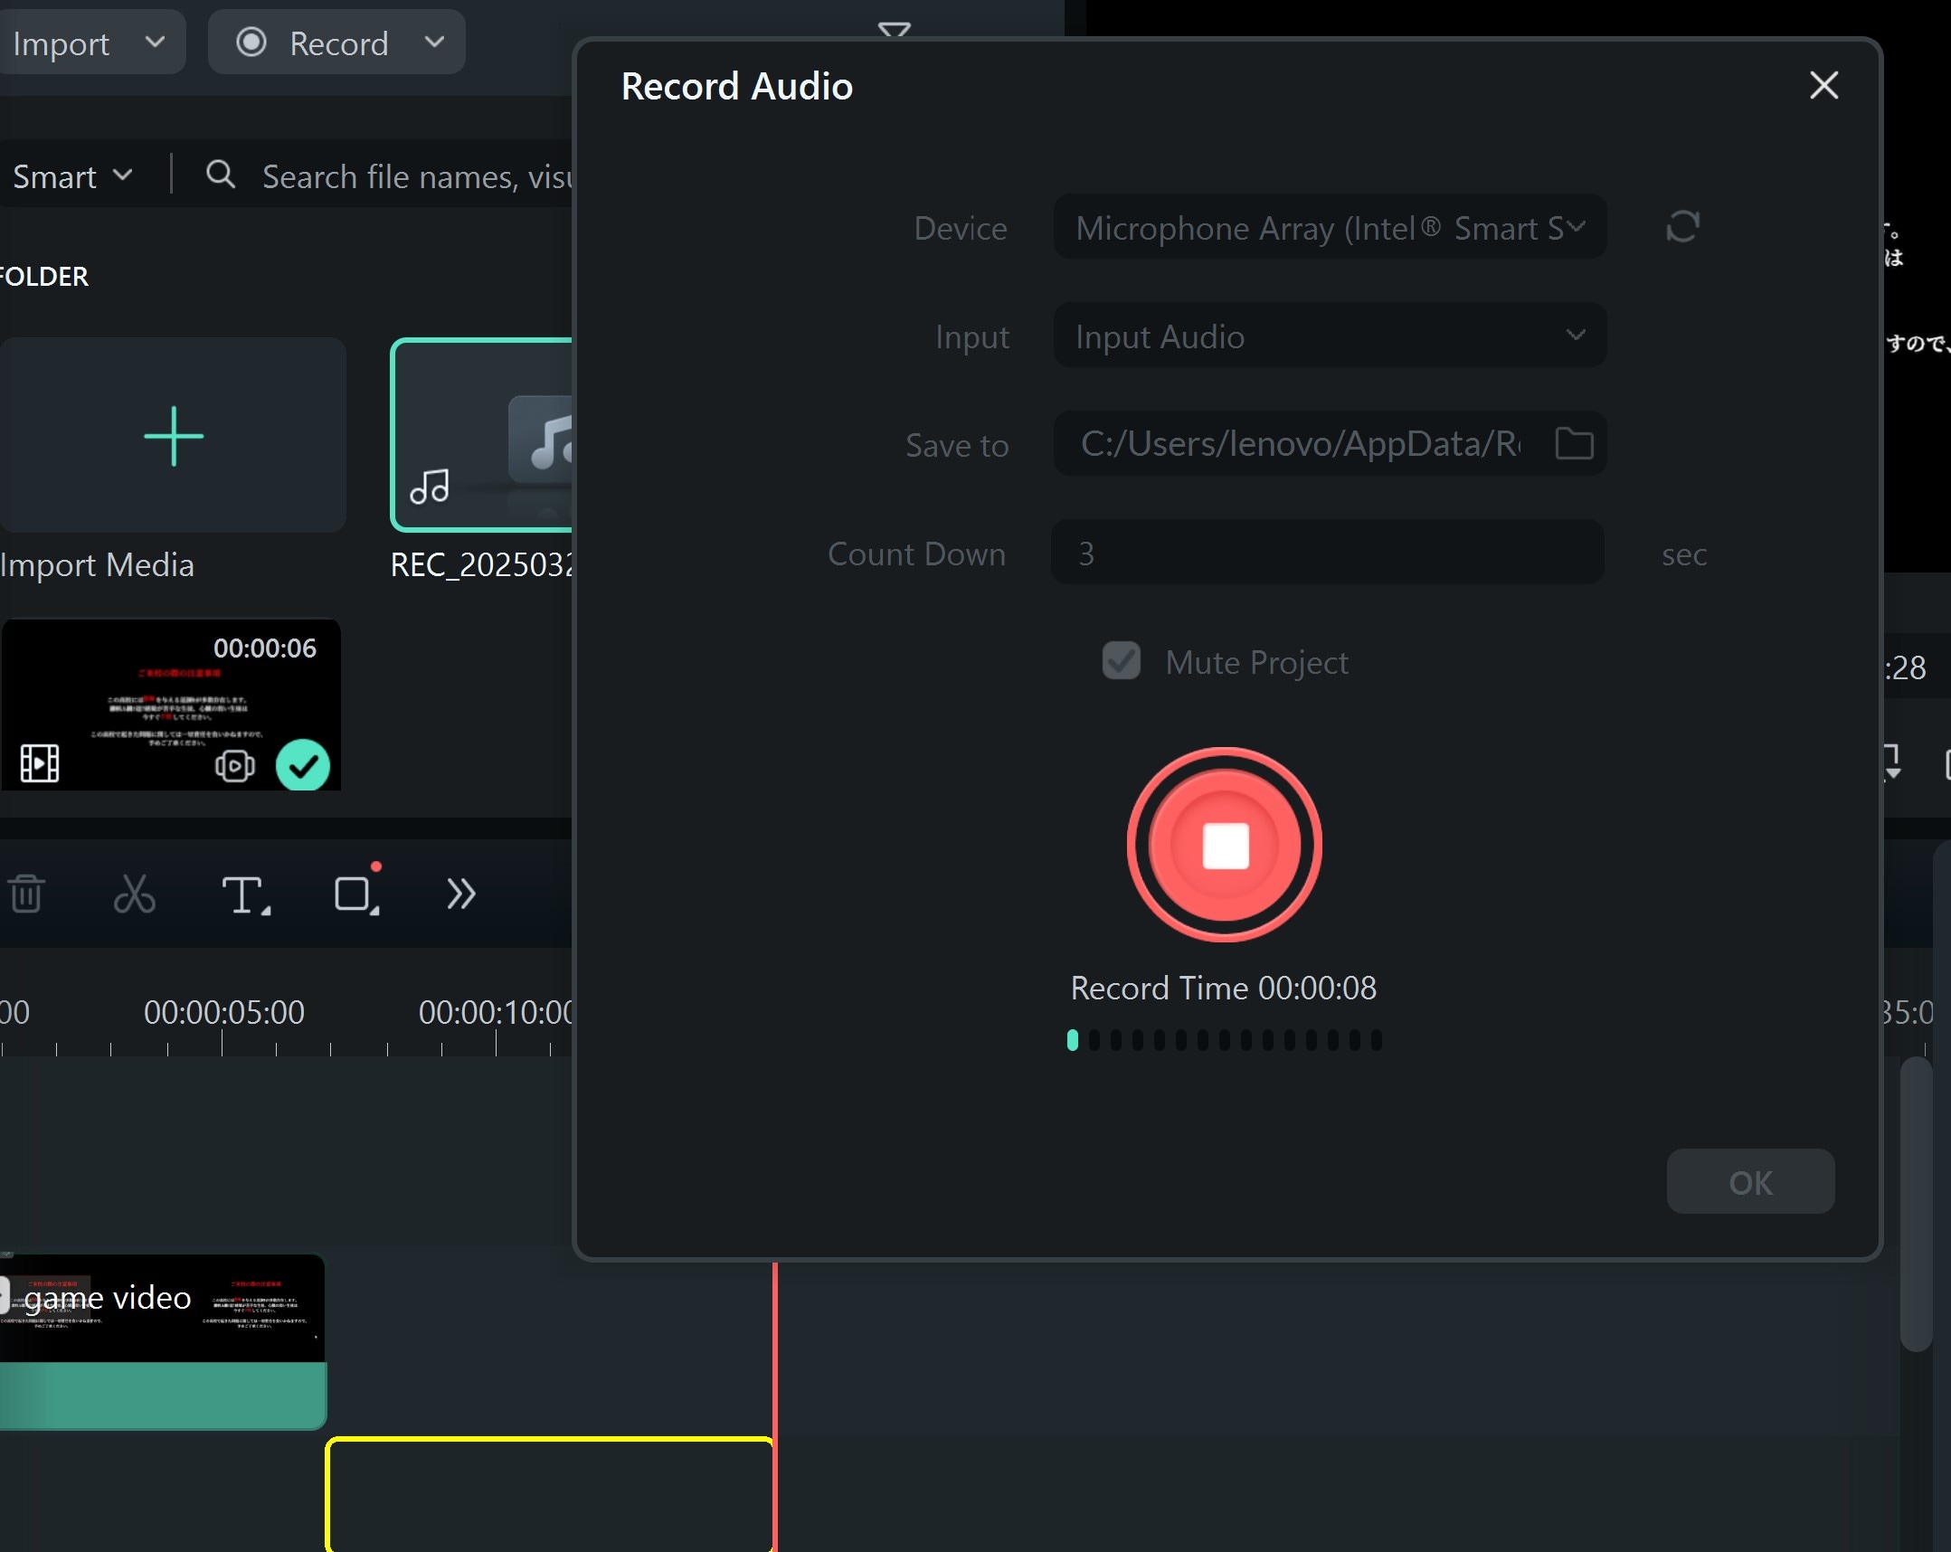Toggle the Mute Project checkbox
This screenshot has width=1951, height=1552.
pos(1121,661)
